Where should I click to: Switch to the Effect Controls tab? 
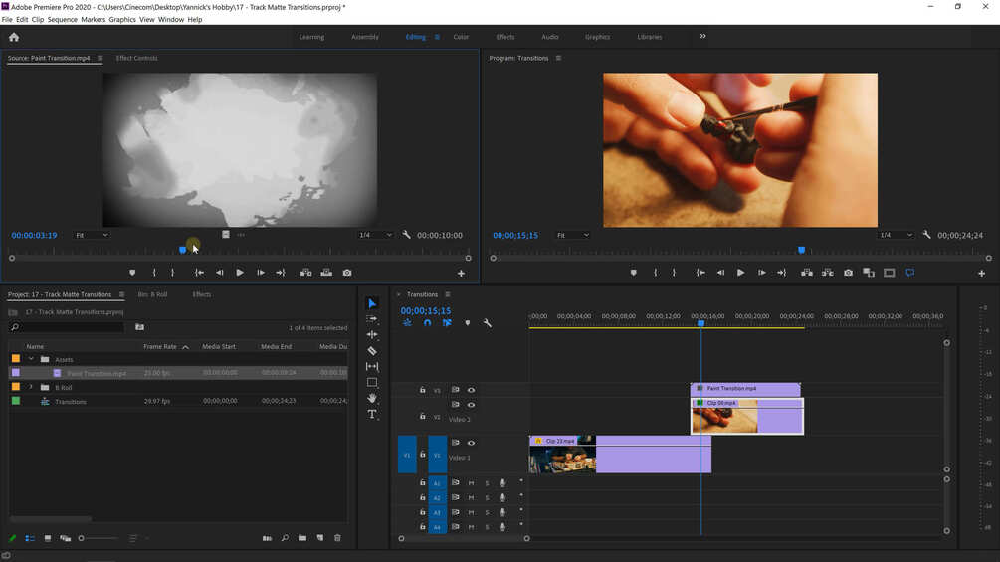(136, 58)
